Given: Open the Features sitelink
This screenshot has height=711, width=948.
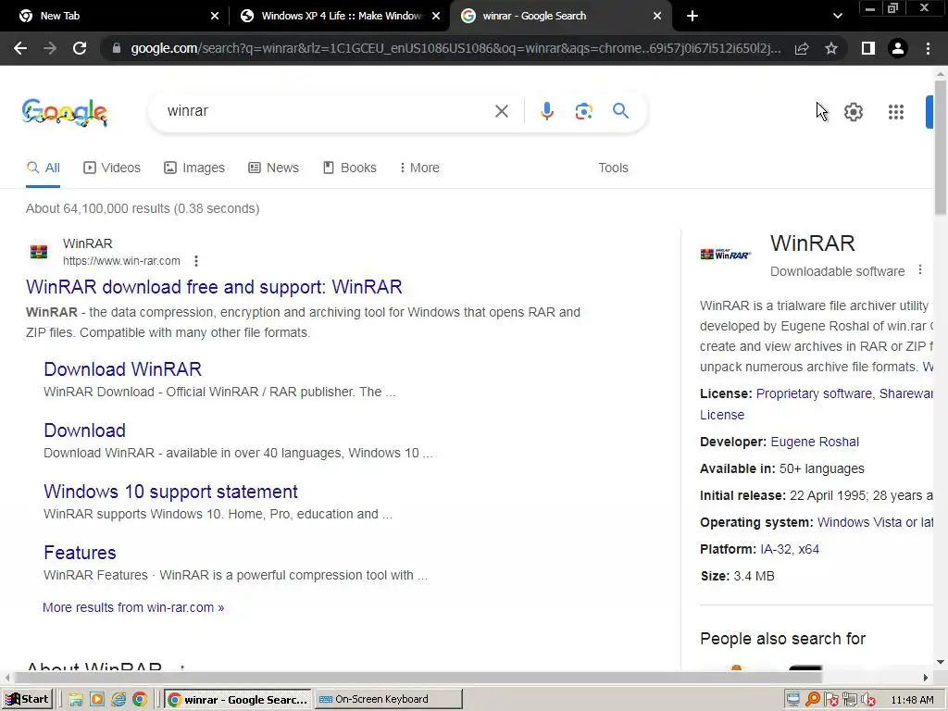Looking at the screenshot, I should [x=80, y=553].
